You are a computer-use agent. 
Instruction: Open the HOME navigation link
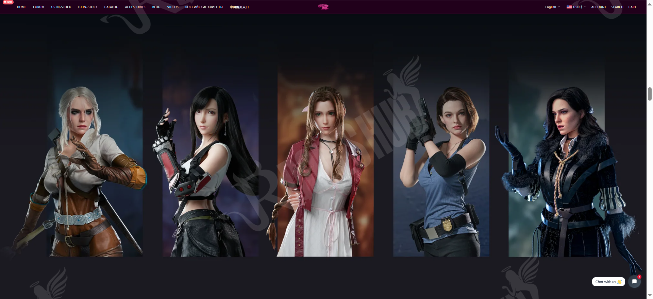tap(21, 7)
